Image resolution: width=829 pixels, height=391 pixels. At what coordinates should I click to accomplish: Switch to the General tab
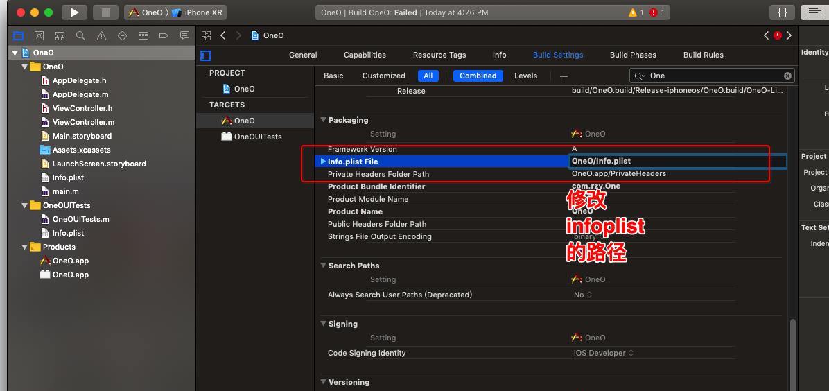click(x=303, y=55)
